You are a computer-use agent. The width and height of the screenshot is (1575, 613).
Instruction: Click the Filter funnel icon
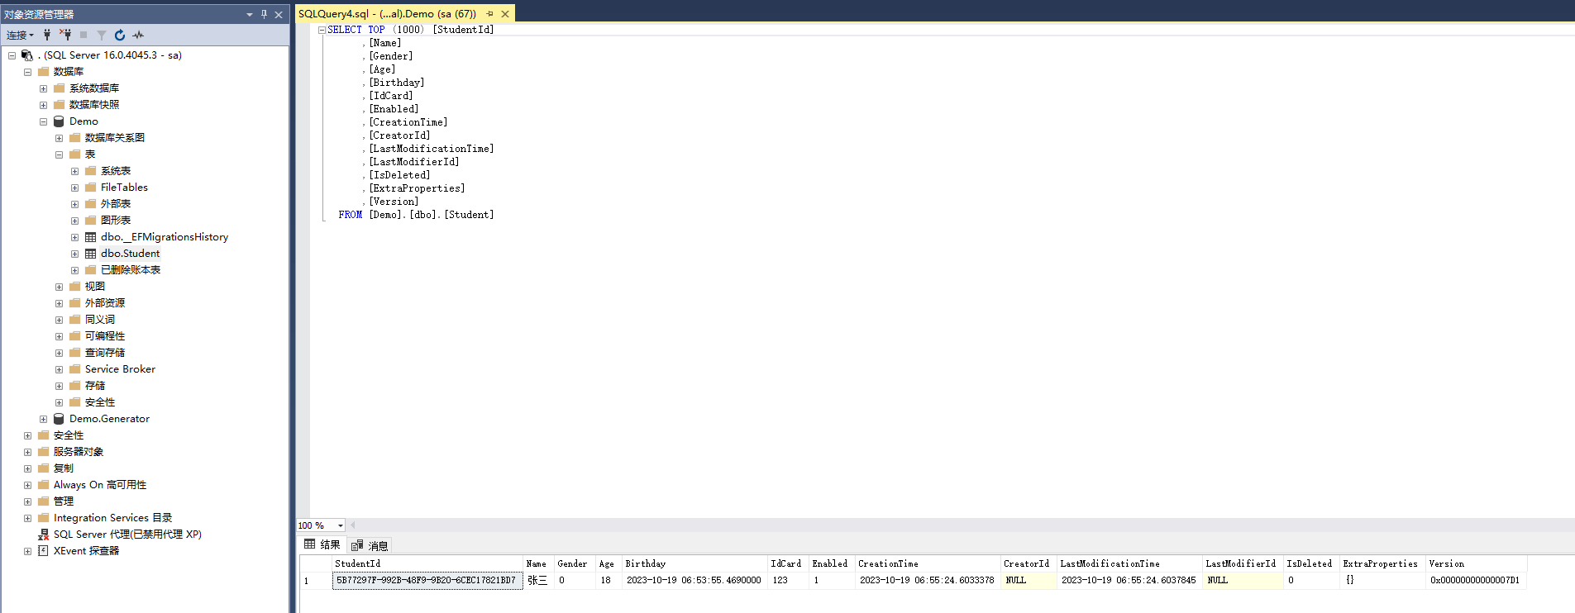coord(102,35)
